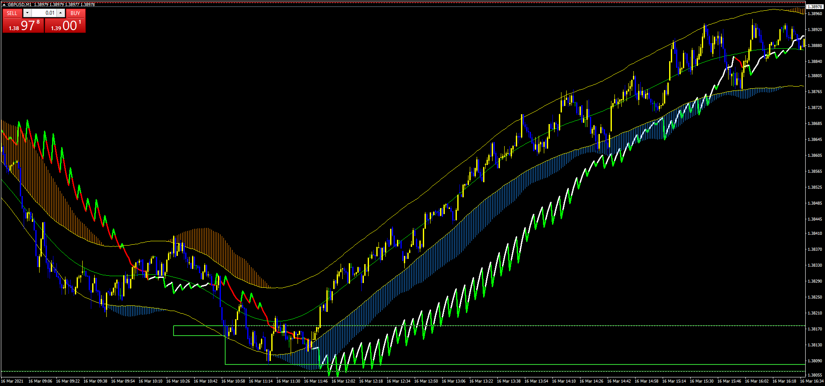This screenshot has width=825, height=386.
Task: Click the sell price 1.38978 tile
Action: click(23, 26)
